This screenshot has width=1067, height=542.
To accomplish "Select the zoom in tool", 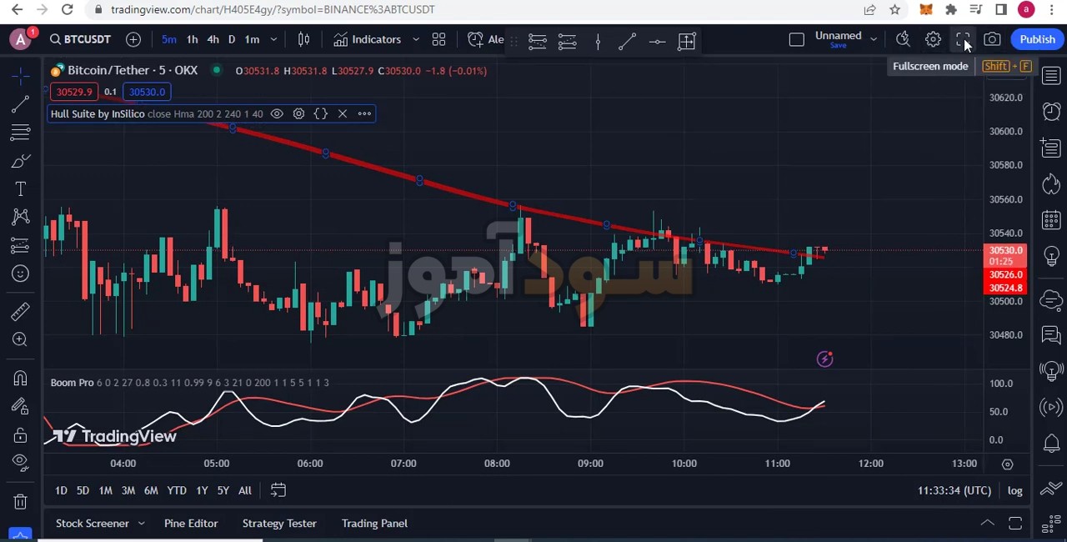I will click(21, 339).
